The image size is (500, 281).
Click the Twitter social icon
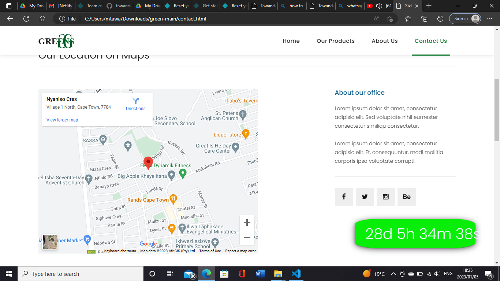[365, 197]
